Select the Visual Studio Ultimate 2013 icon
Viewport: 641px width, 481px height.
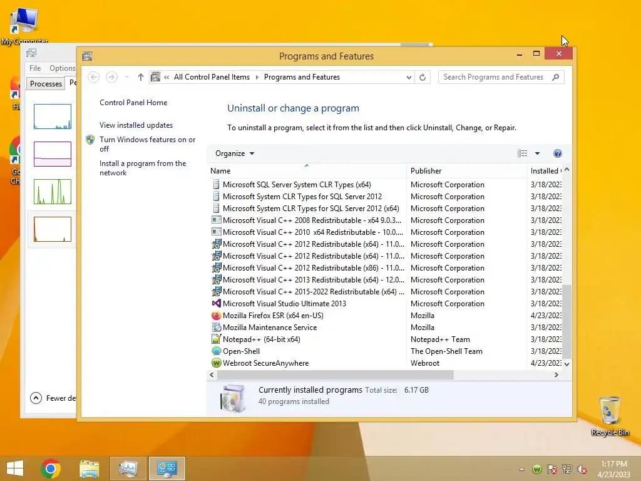pyautogui.click(x=216, y=304)
